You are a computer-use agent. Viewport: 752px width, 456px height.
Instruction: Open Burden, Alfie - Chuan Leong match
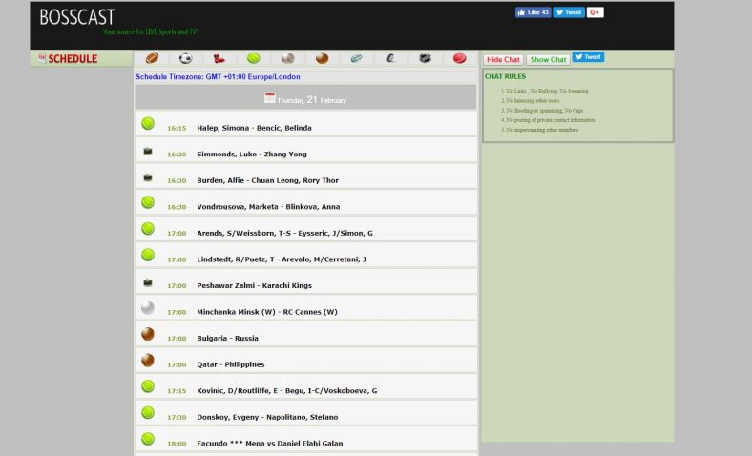tap(267, 180)
